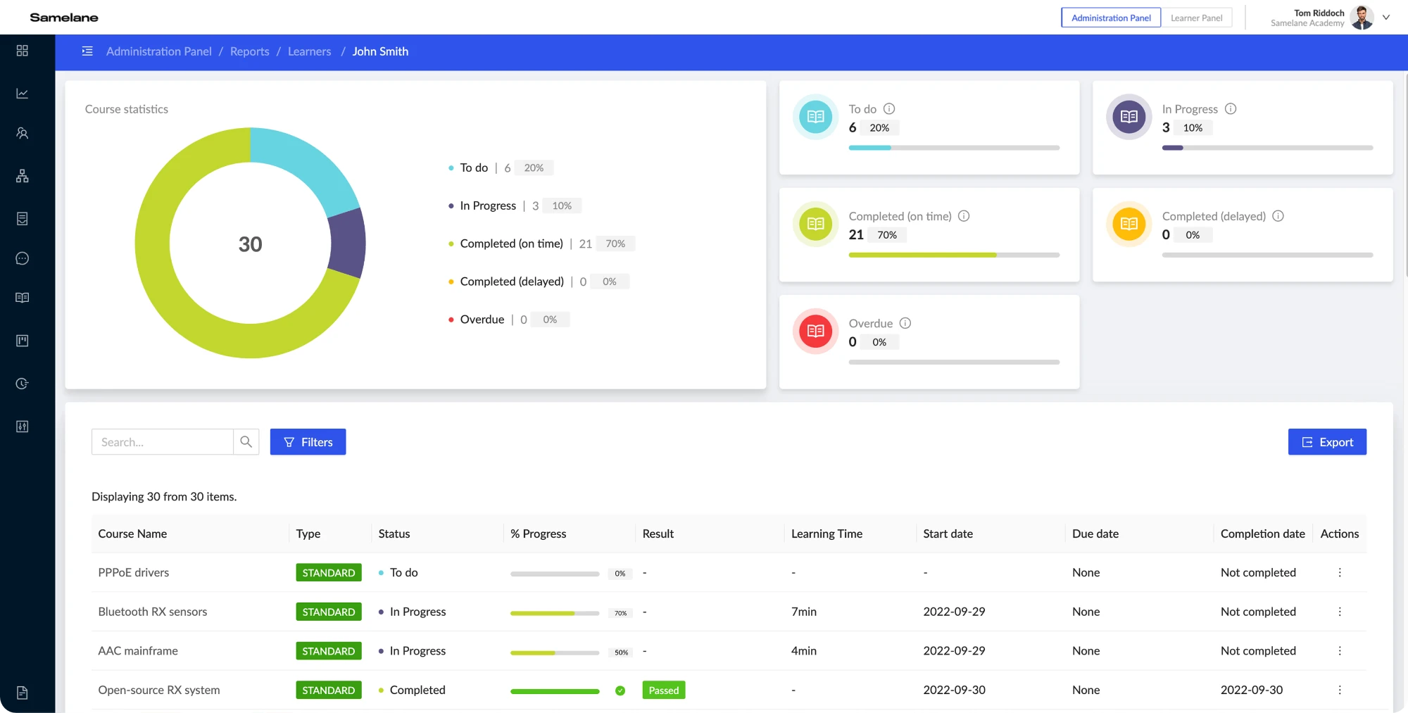This screenshot has height=713, width=1408.
Task: Open the dashboard grid icon in sidebar
Action: pos(22,51)
